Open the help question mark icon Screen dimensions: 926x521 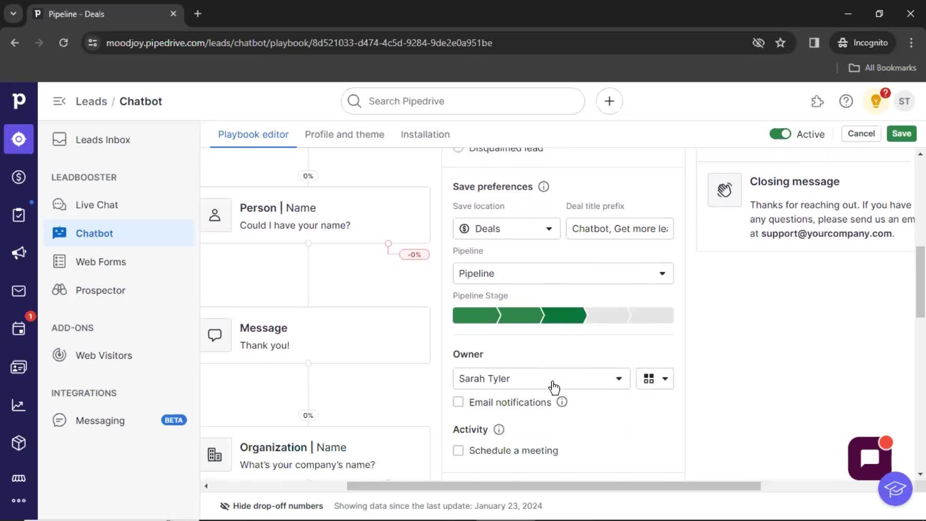pos(846,101)
